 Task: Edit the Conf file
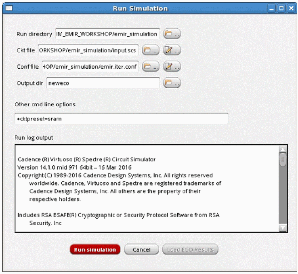click(172, 67)
